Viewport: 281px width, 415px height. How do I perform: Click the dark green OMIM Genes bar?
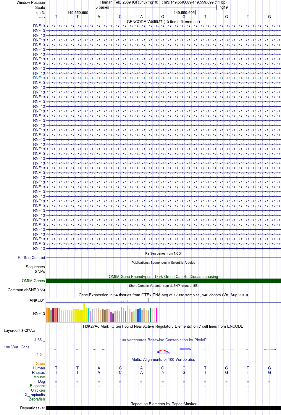[163, 281]
